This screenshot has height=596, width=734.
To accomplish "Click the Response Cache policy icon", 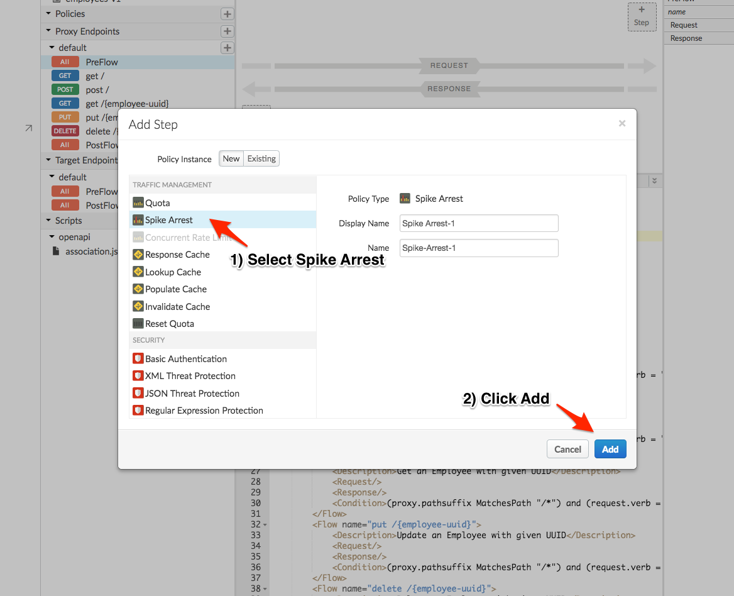I will click(x=138, y=254).
